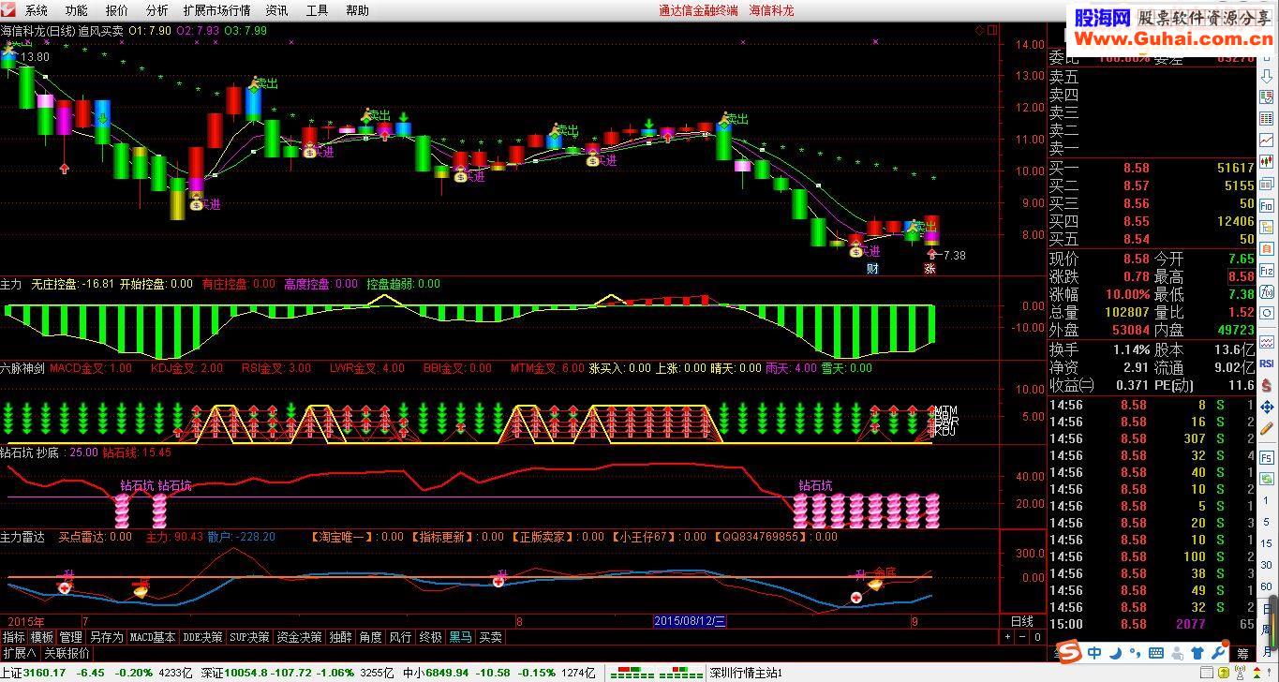Click the F10 company info icon

coord(1267,206)
